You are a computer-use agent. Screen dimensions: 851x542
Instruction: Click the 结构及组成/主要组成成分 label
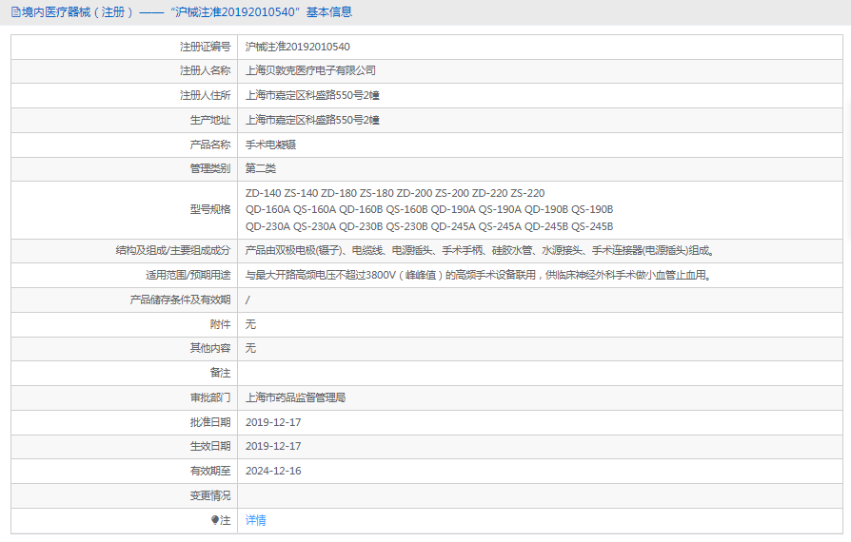pyautogui.click(x=173, y=250)
